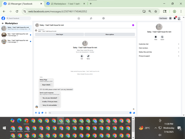Expand Chat members section
Image resolution: width=185 pixels, height=139 pixels.
pos(159,48)
